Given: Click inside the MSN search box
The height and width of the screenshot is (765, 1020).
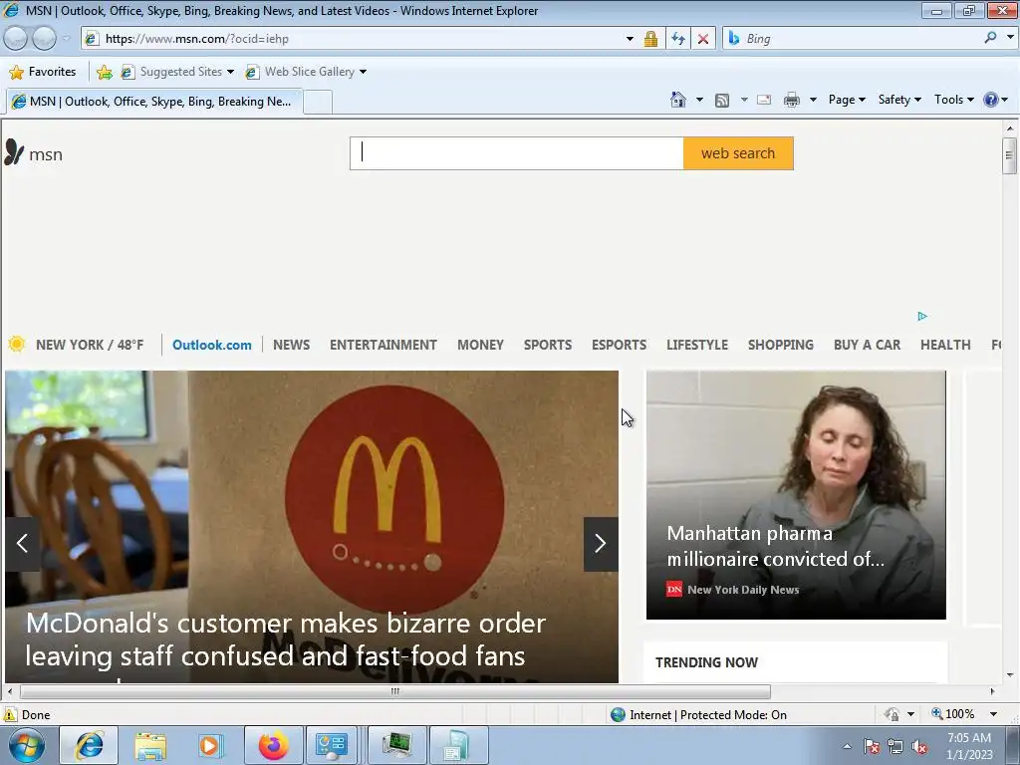Looking at the screenshot, I should (517, 153).
